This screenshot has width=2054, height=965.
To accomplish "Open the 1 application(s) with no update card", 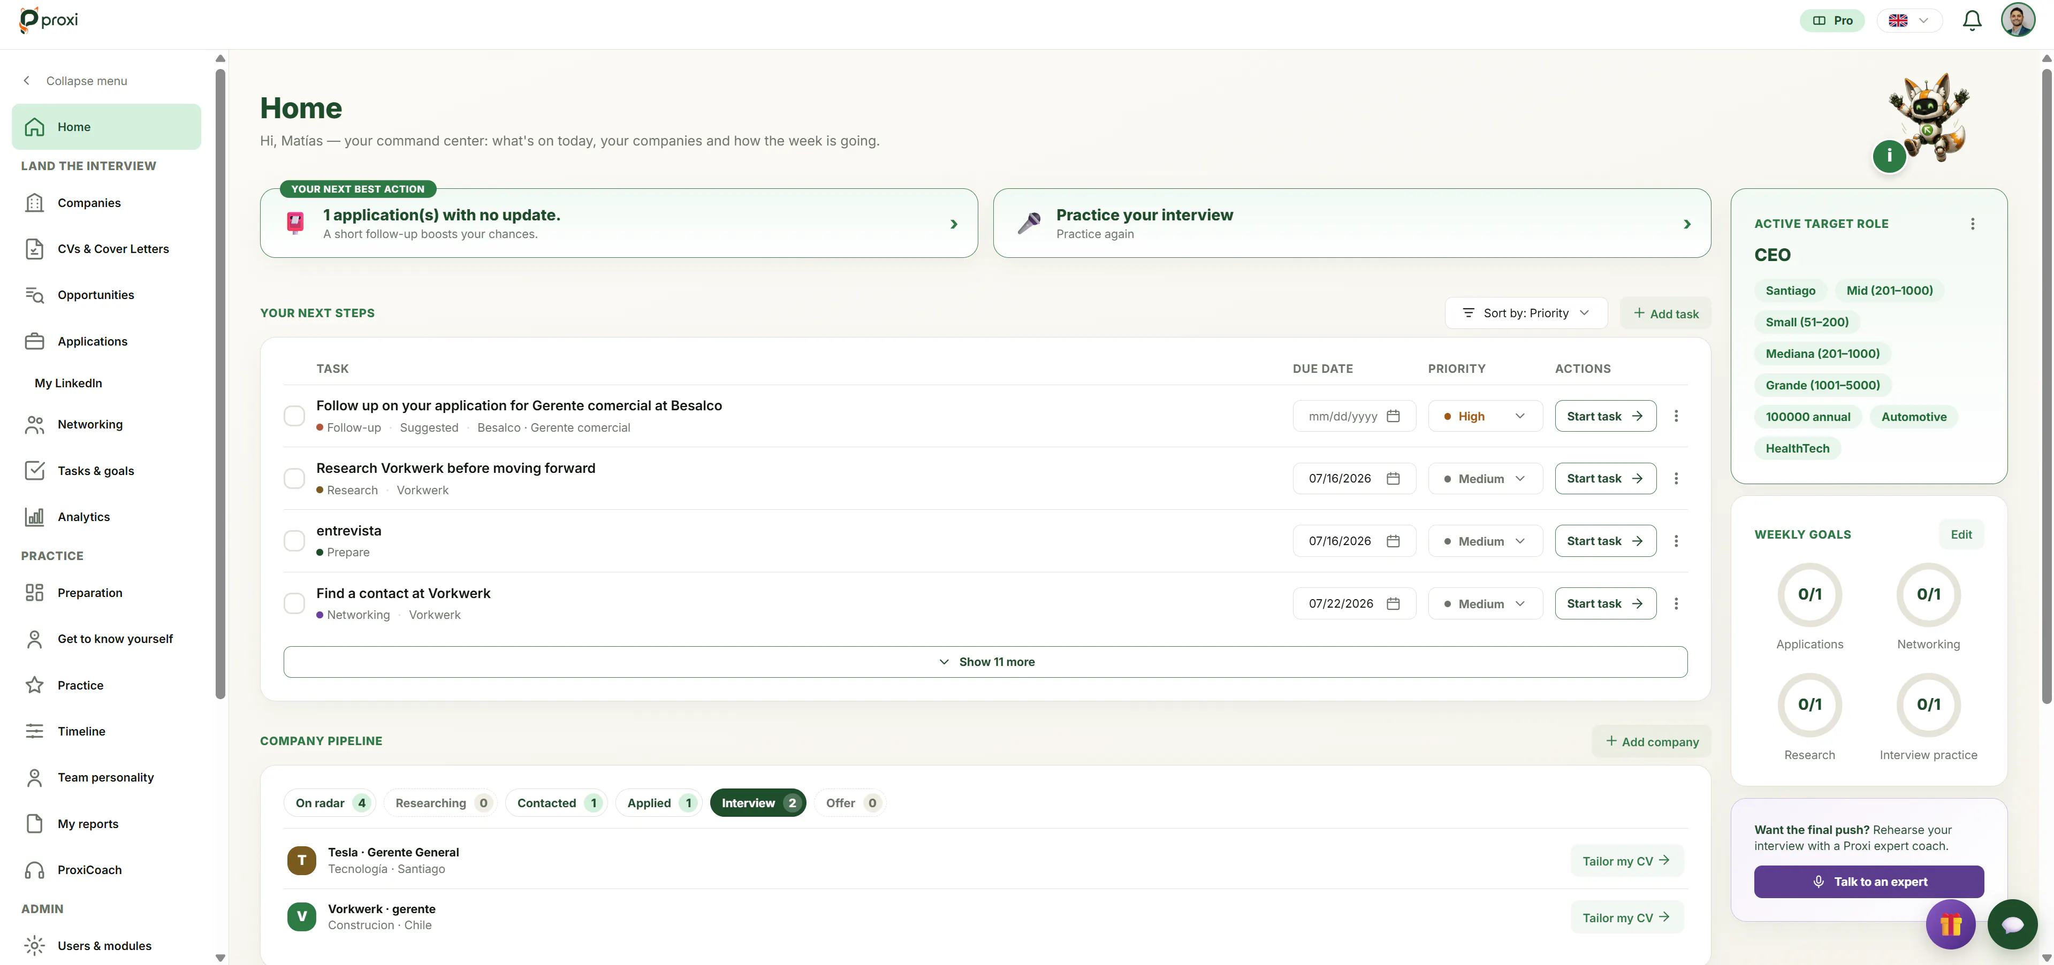I will 619,223.
